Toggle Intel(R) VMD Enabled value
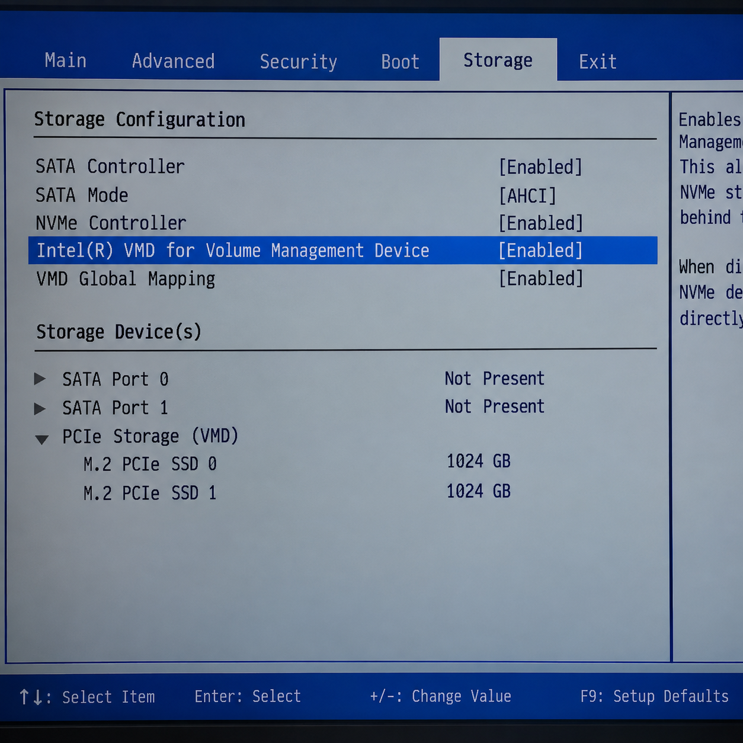Image resolution: width=743 pixels, height=743 pixels. click(x=540, y=251)
